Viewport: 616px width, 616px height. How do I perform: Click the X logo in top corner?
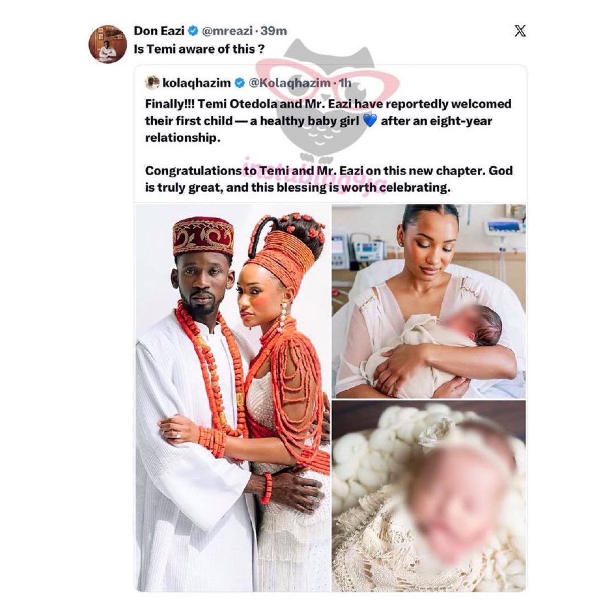tap(520, 31)
